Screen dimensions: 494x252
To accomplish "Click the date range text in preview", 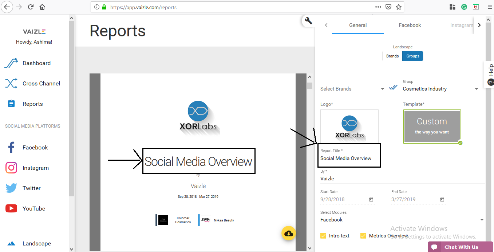I will point(198,197).
